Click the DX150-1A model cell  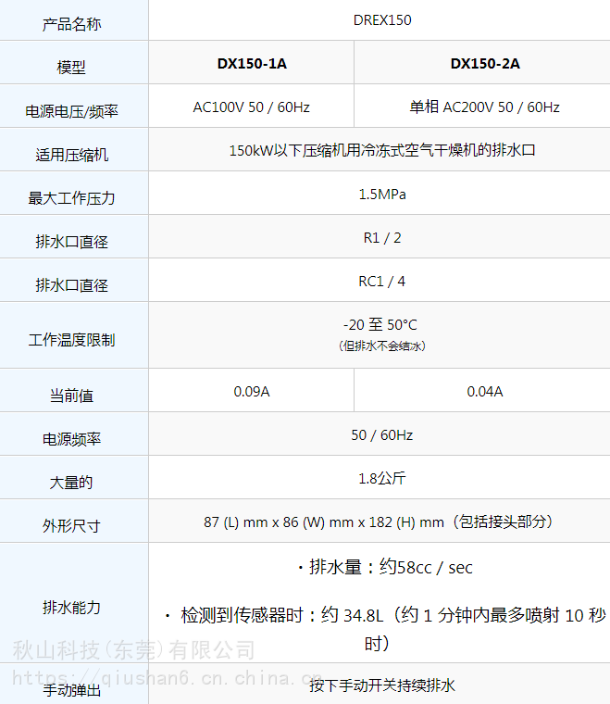252,64
